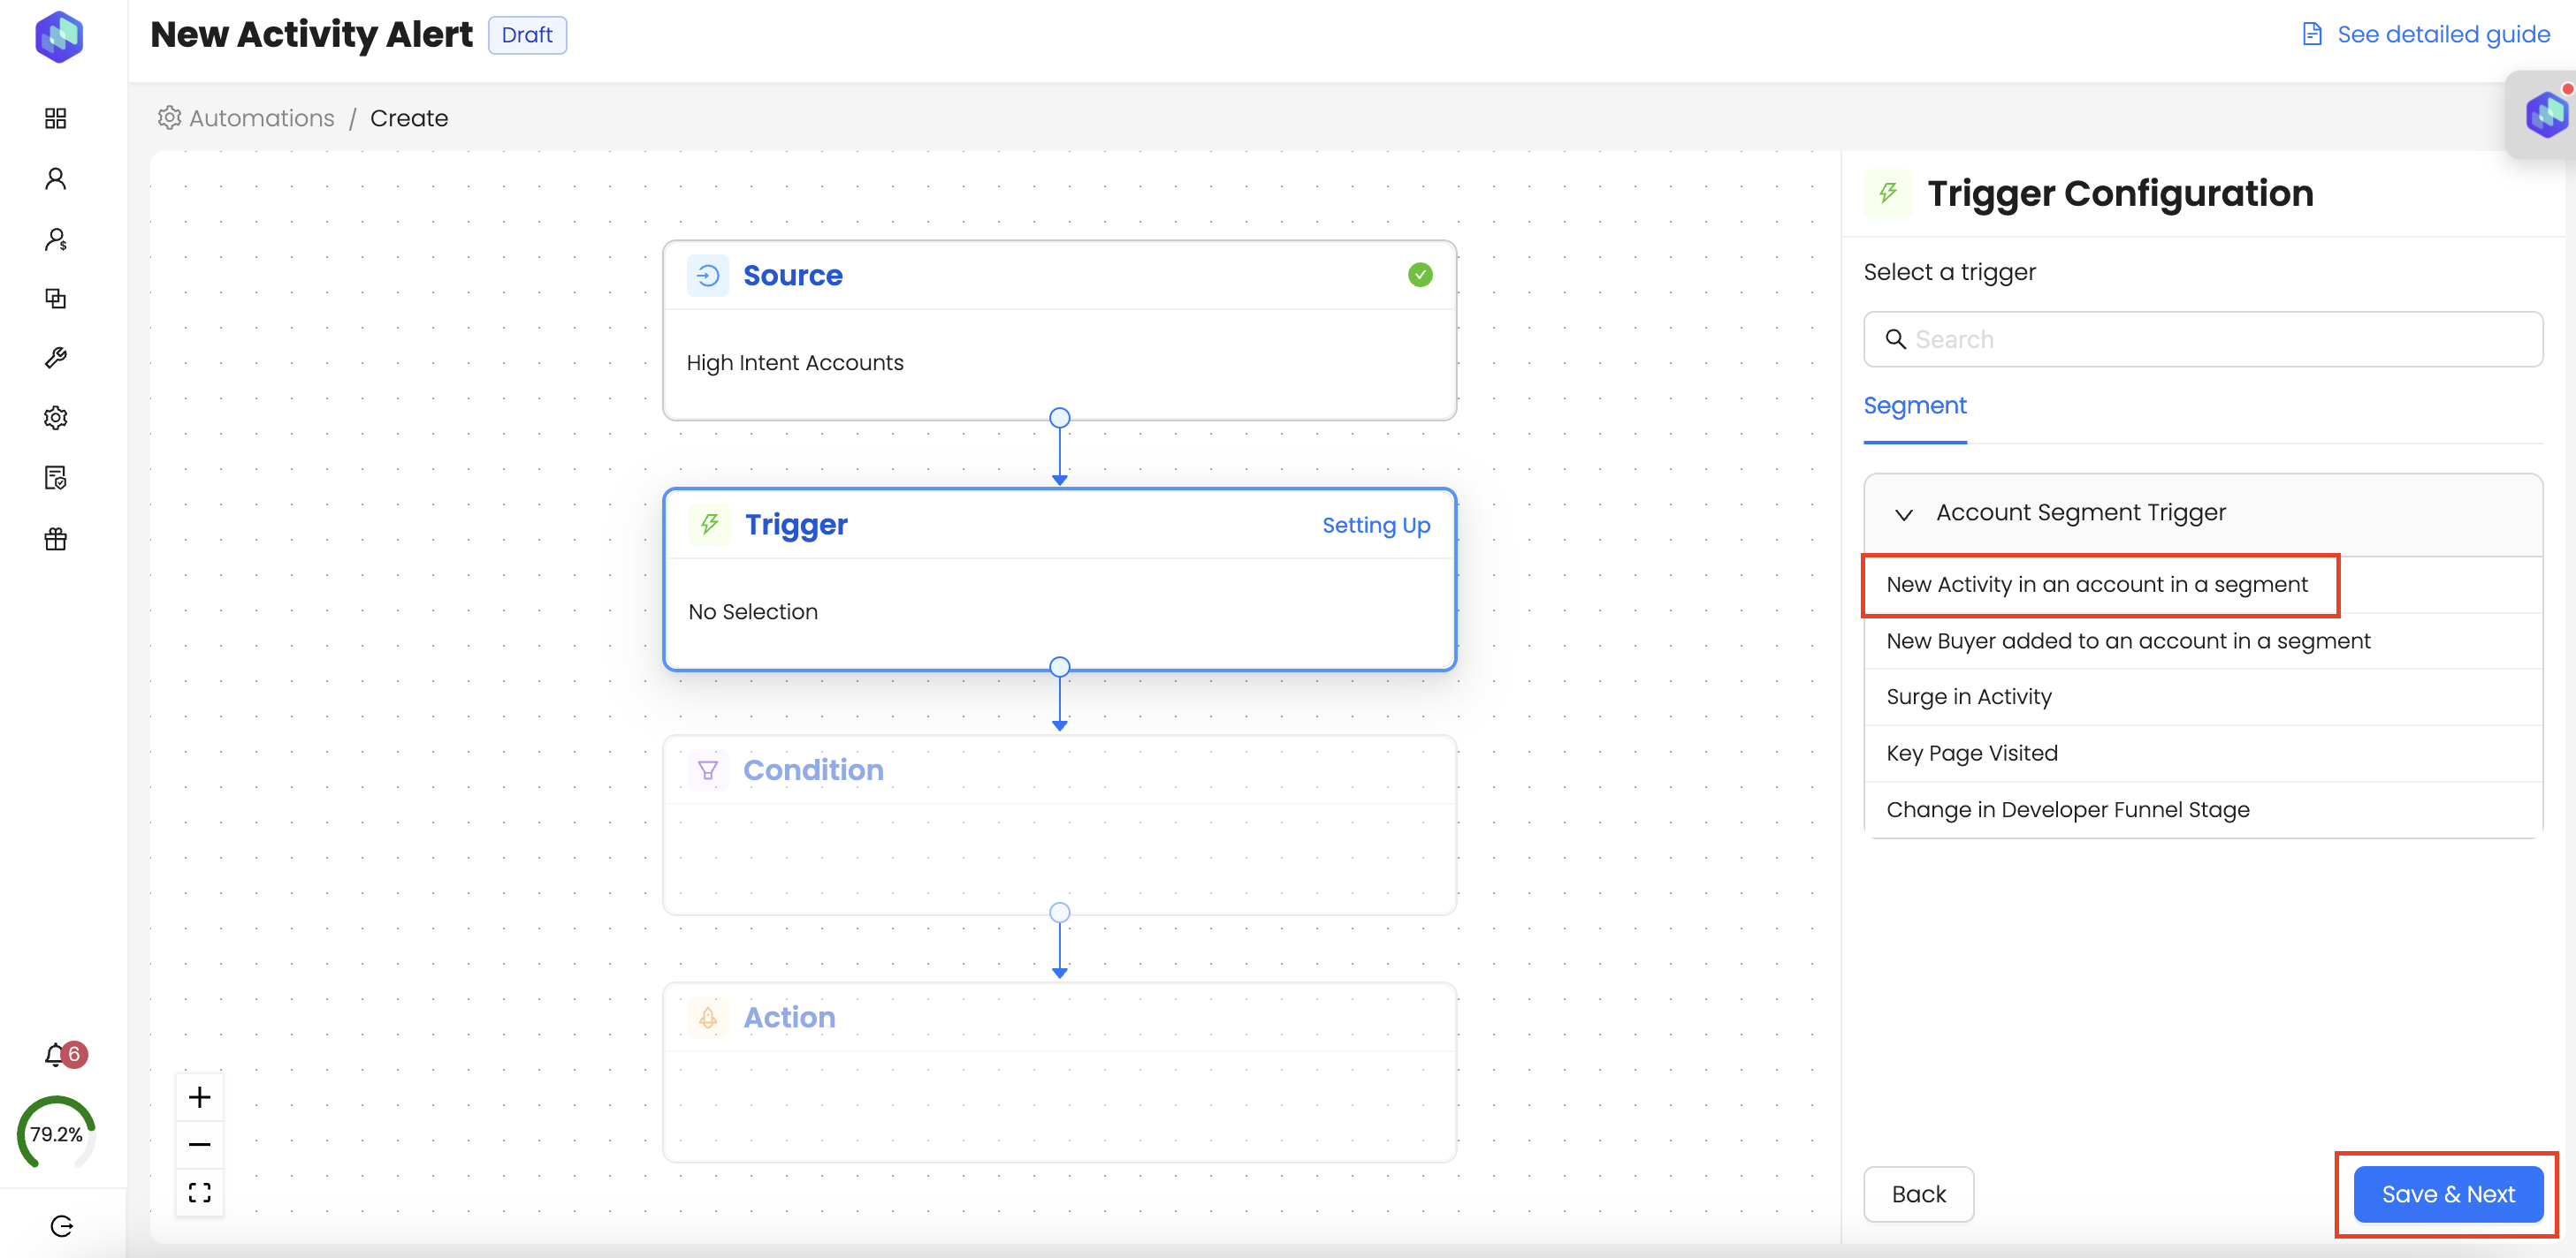The width and height of the screenshot is (2576, 1258).
Task: Click the wrench tools sidebar icon
Action: tap(56, 358)
